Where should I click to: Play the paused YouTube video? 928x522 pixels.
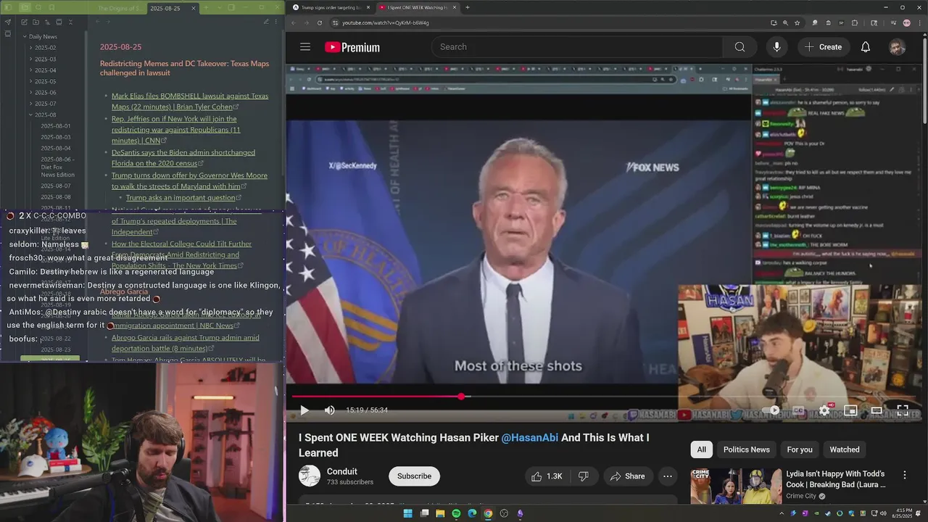304,410
